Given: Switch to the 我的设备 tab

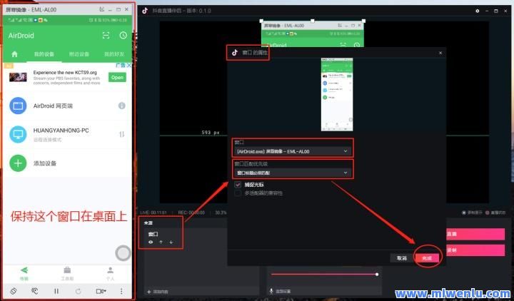Looking at the screenshot, I should pyautogui.click(x=44, y=54).
